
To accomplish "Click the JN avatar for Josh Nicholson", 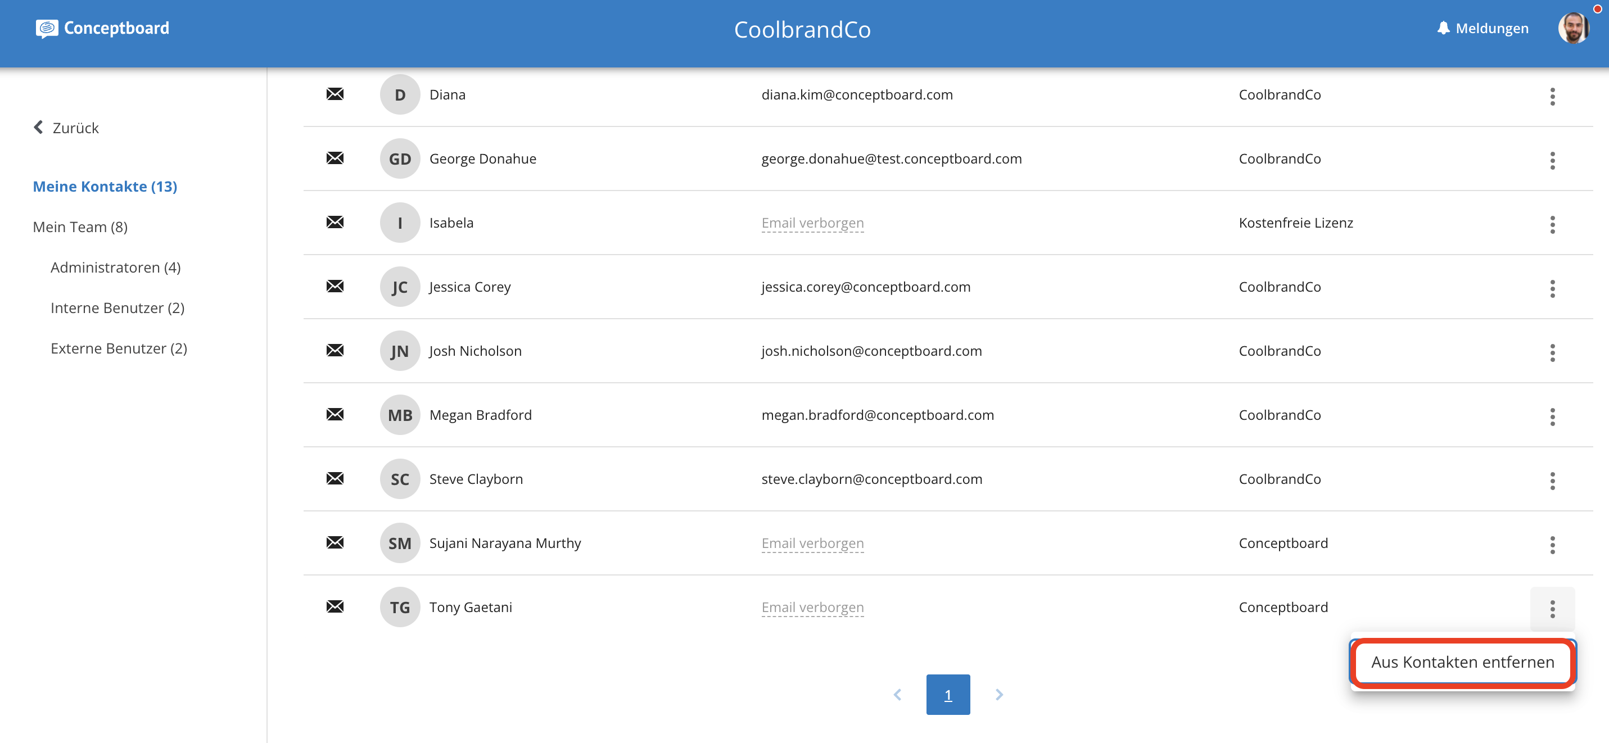I will [x=400, y=351].
